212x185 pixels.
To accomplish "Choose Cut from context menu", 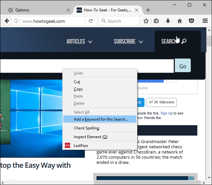I will click(100, 82).
